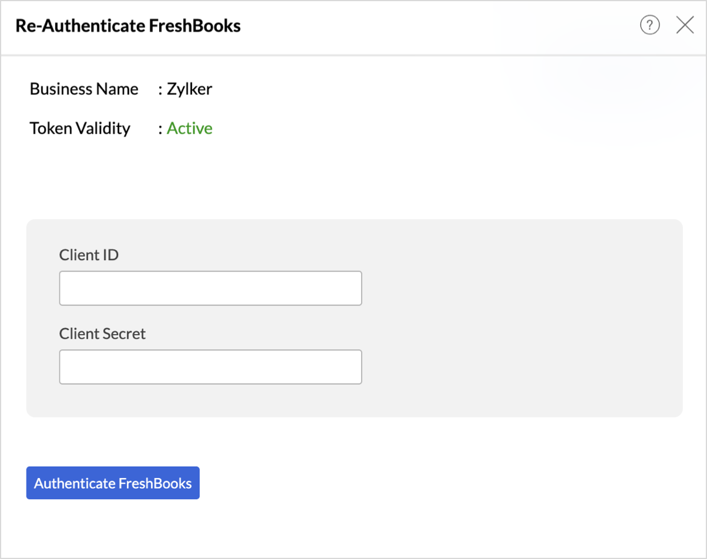Click the question mark help icon
The width and height of the screenshot is (707, 559).
649,25
